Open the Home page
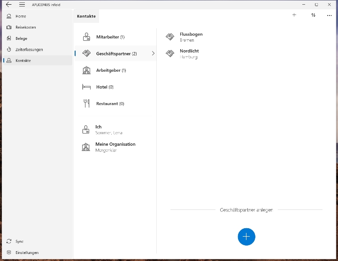The height and width of the screenshot is (261, 338). 38,16
